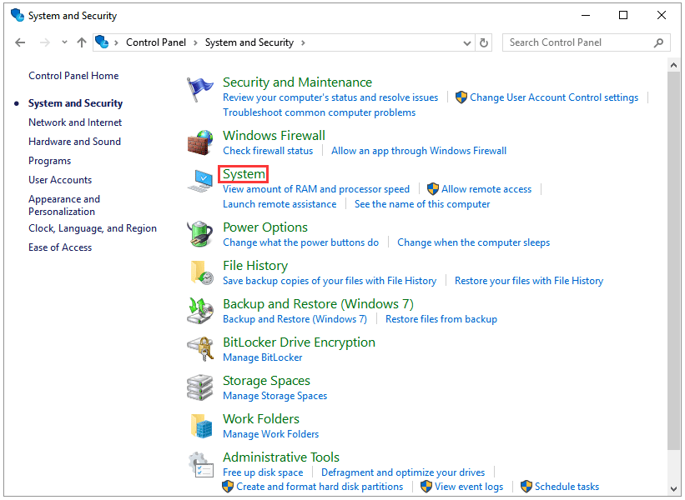Click Restore your files with File History
This screenshot has height=500, width=685.
(x=529, y=281)
